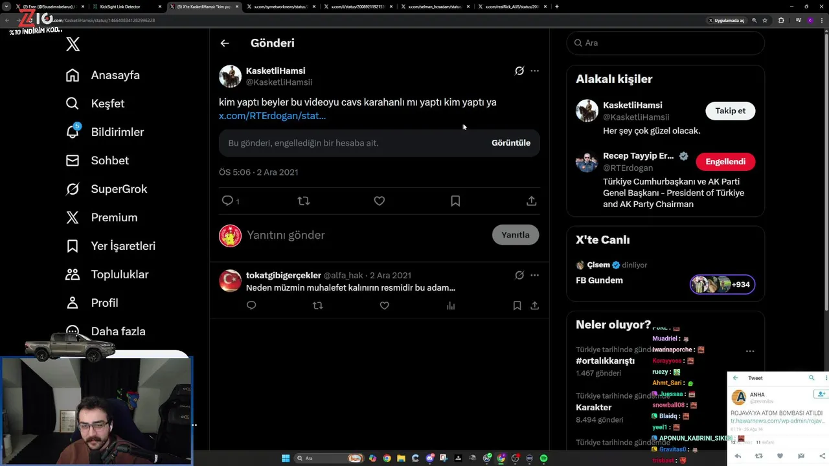
Task: Bookmark tokatgibigerçekler's comment
Action: click(x=517, y=305)
